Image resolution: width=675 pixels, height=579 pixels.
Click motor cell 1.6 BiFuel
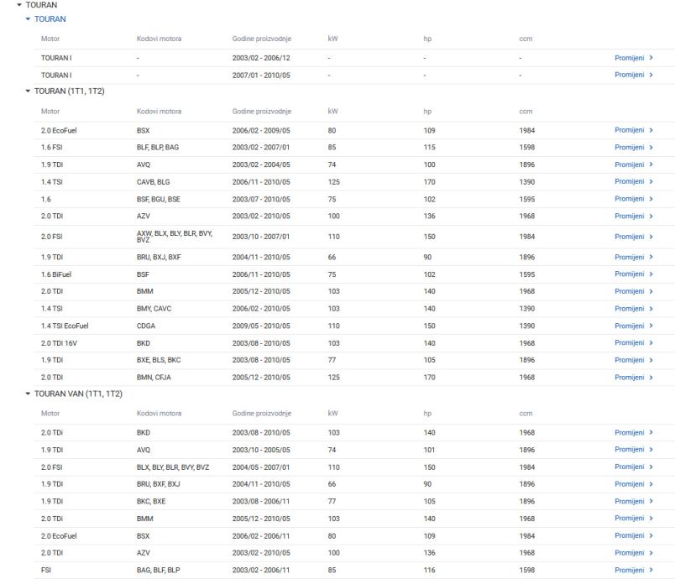pyautogui.click(x=56, y=274)
